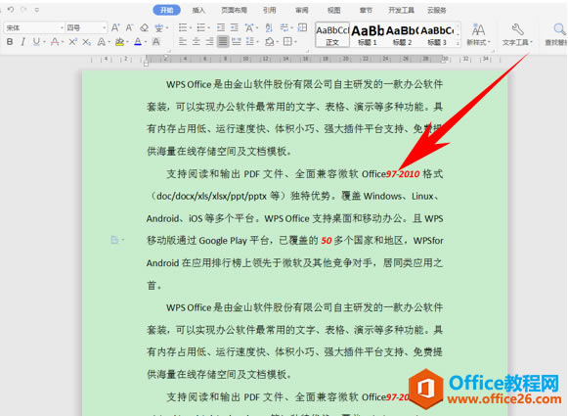This screenshot has width=568, height=416.
Task: Expand the bullets style arrow
Action: click(191, 28)
